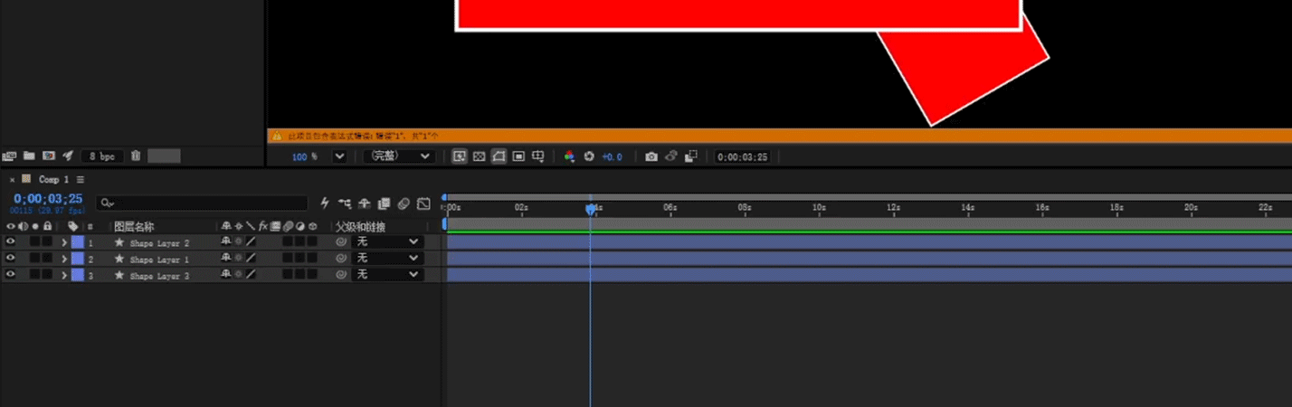Click parent pick whip for Shape Layer 1
The height and width of the screenshot is (407, 1292).
click(341, 259)
